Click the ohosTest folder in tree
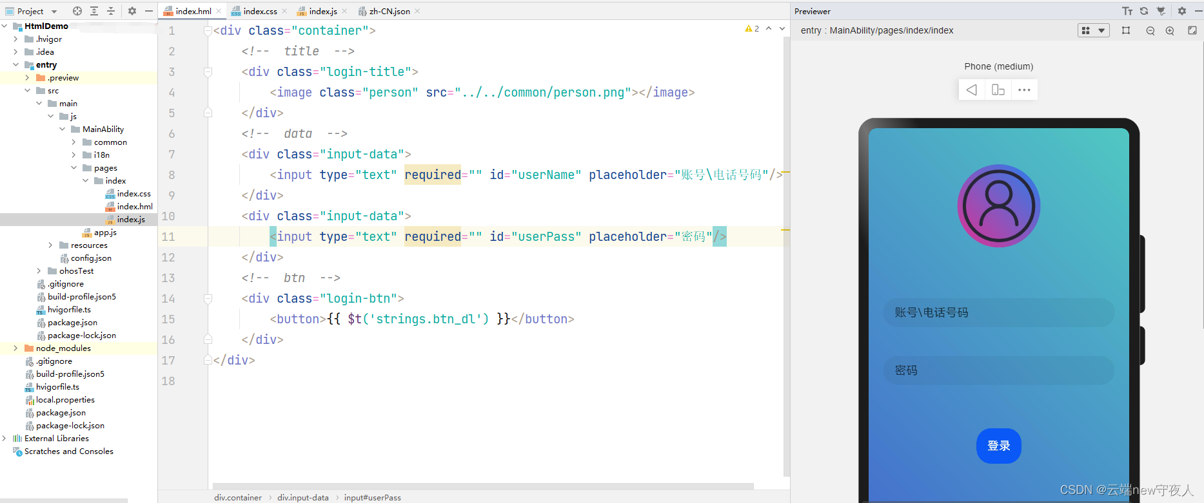1204x503 pixels. pos(70,270)
